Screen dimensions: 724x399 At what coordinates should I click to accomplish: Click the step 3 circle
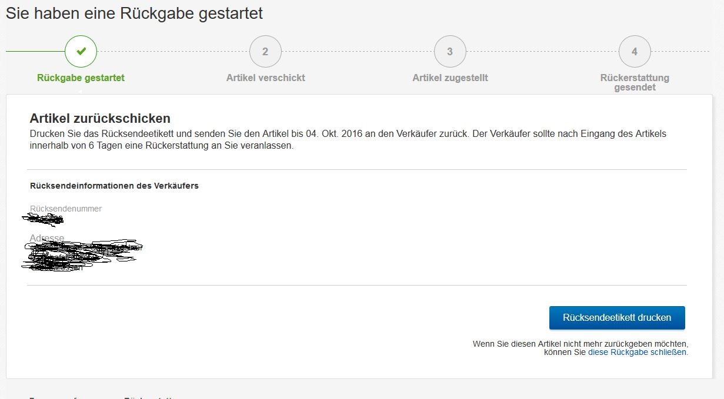pyautogui.click(x=450, y=52)
